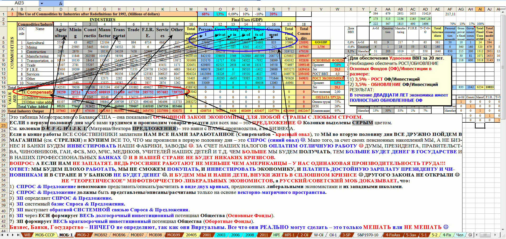Select column M header
The width and height of the screenshot is (506, 239).
pyautogui.click(x=191, y=9)
